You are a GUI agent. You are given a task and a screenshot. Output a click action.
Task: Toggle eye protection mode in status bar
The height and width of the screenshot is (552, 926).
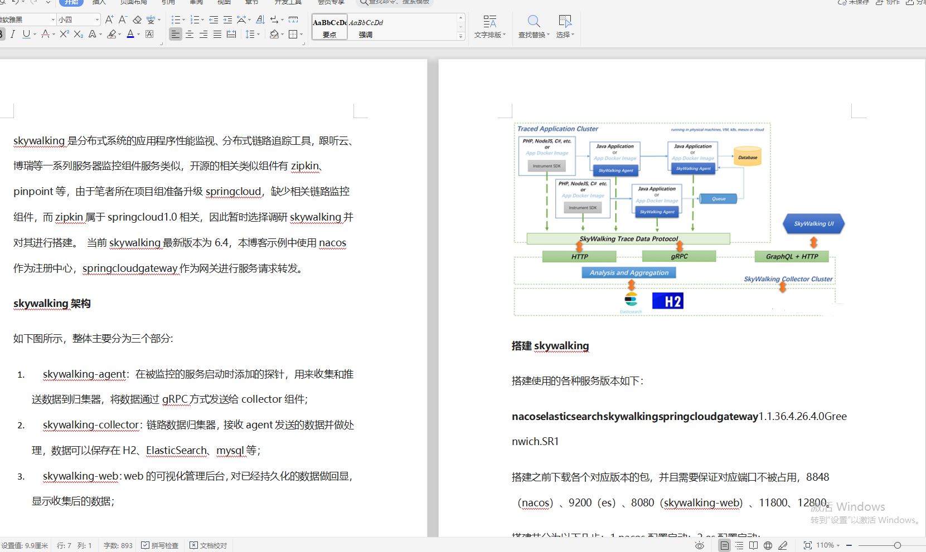coord(699,545)
